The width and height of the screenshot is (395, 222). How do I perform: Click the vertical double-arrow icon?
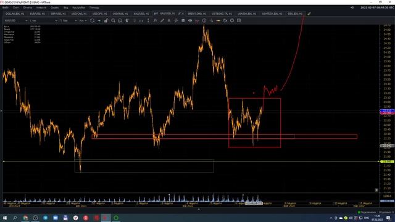pos(148,20)
